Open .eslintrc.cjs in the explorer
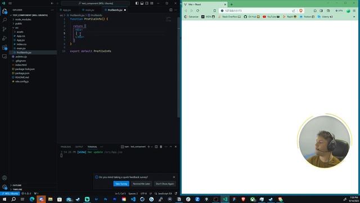Viewport: 360px width, 203px height. point(21,56)
